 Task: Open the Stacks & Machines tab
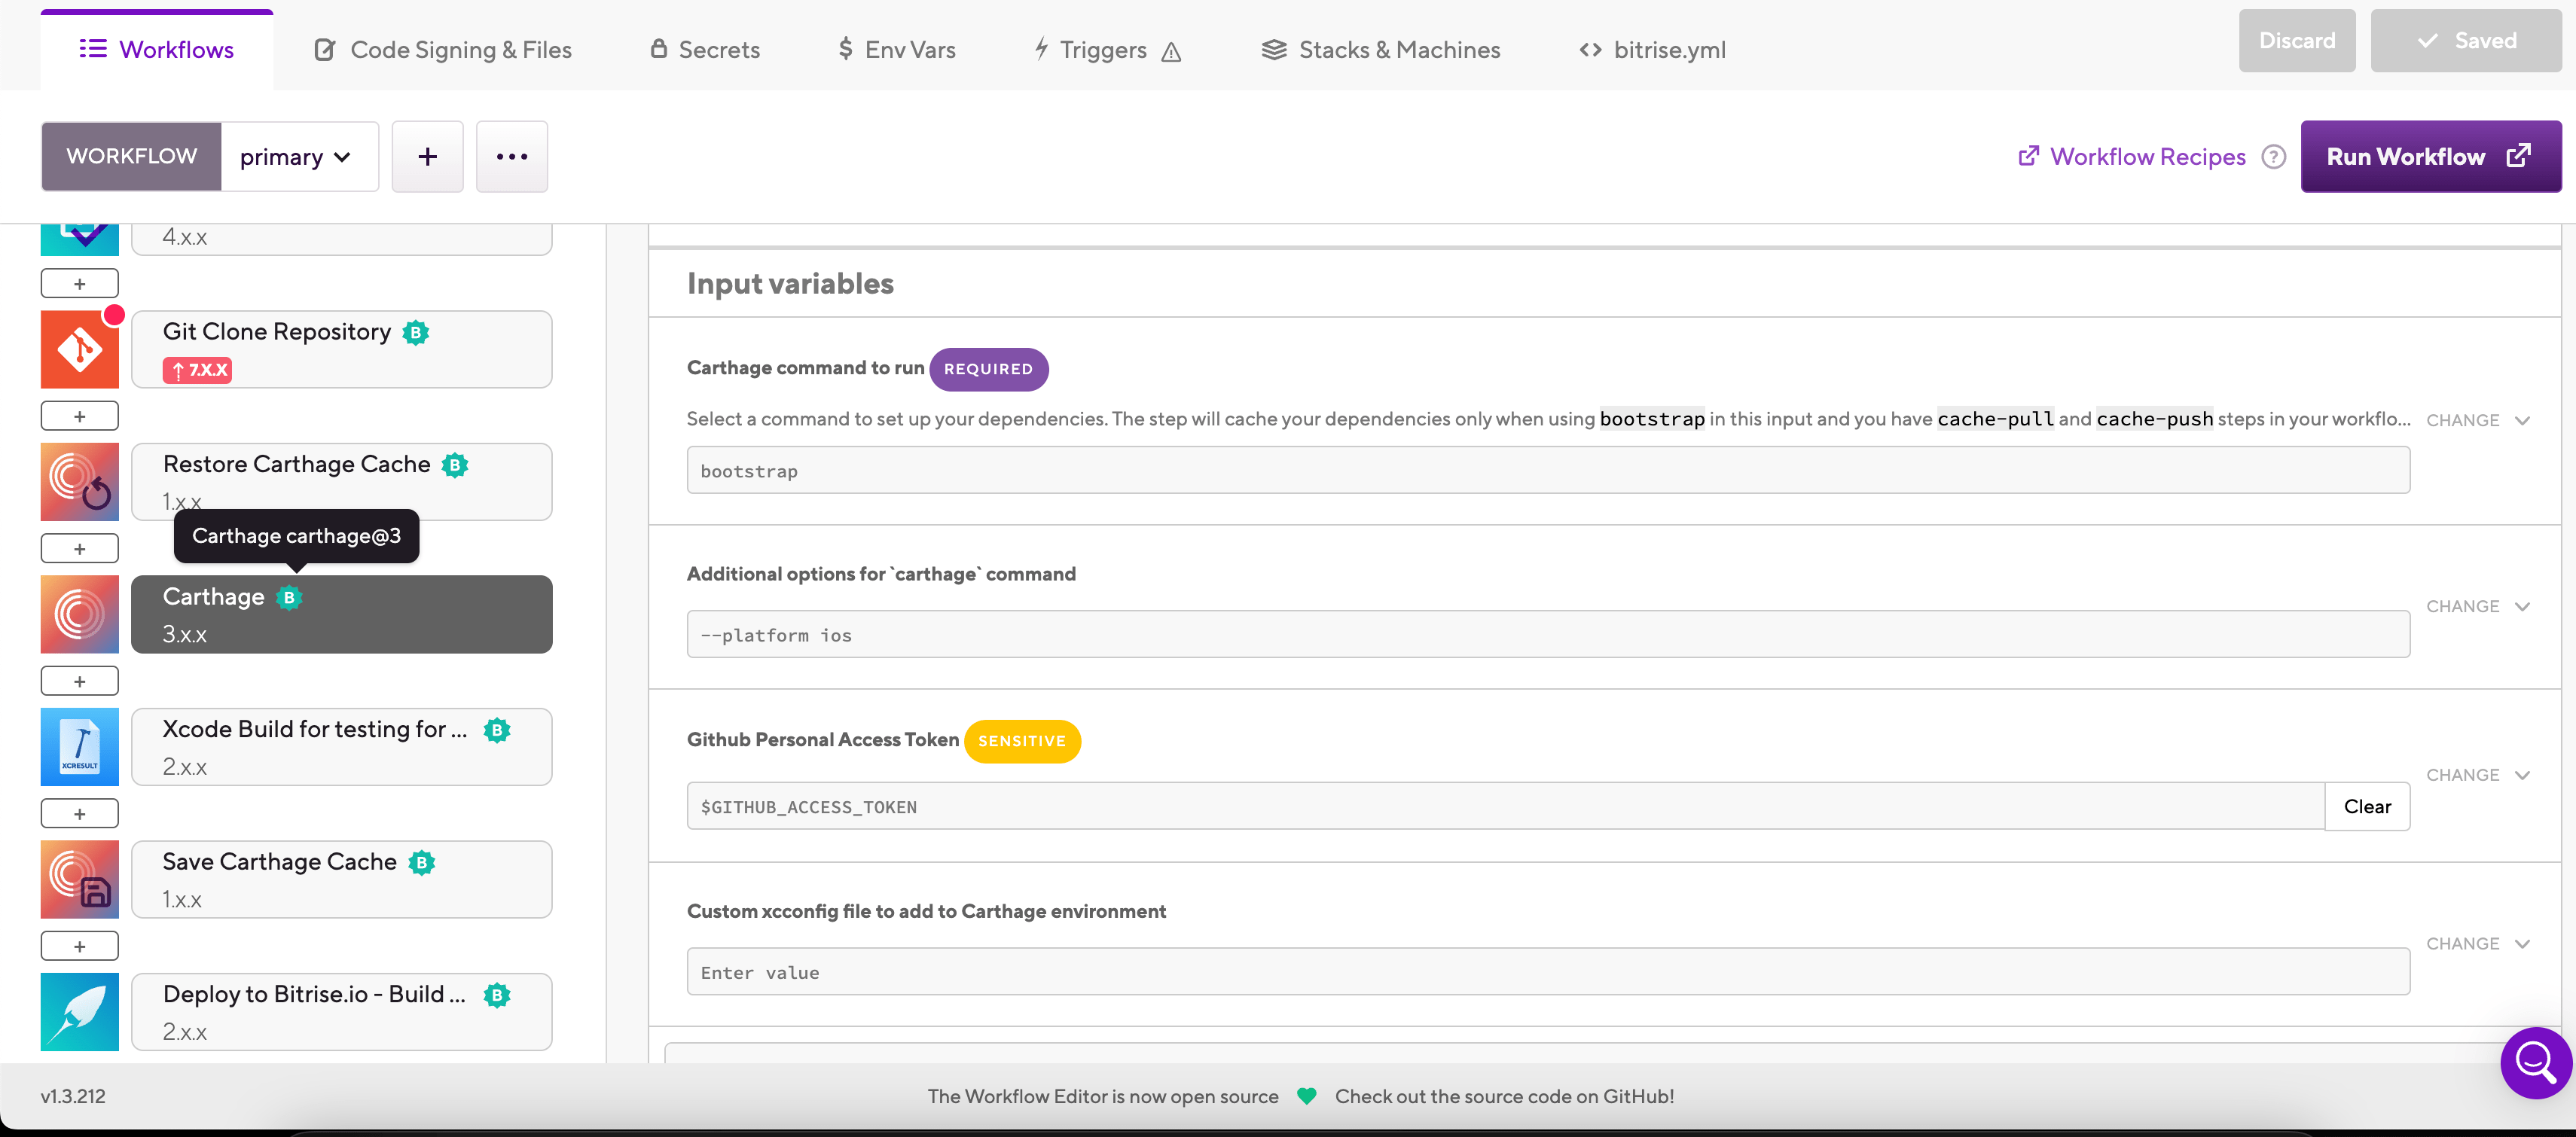[x=1381, y=49]
